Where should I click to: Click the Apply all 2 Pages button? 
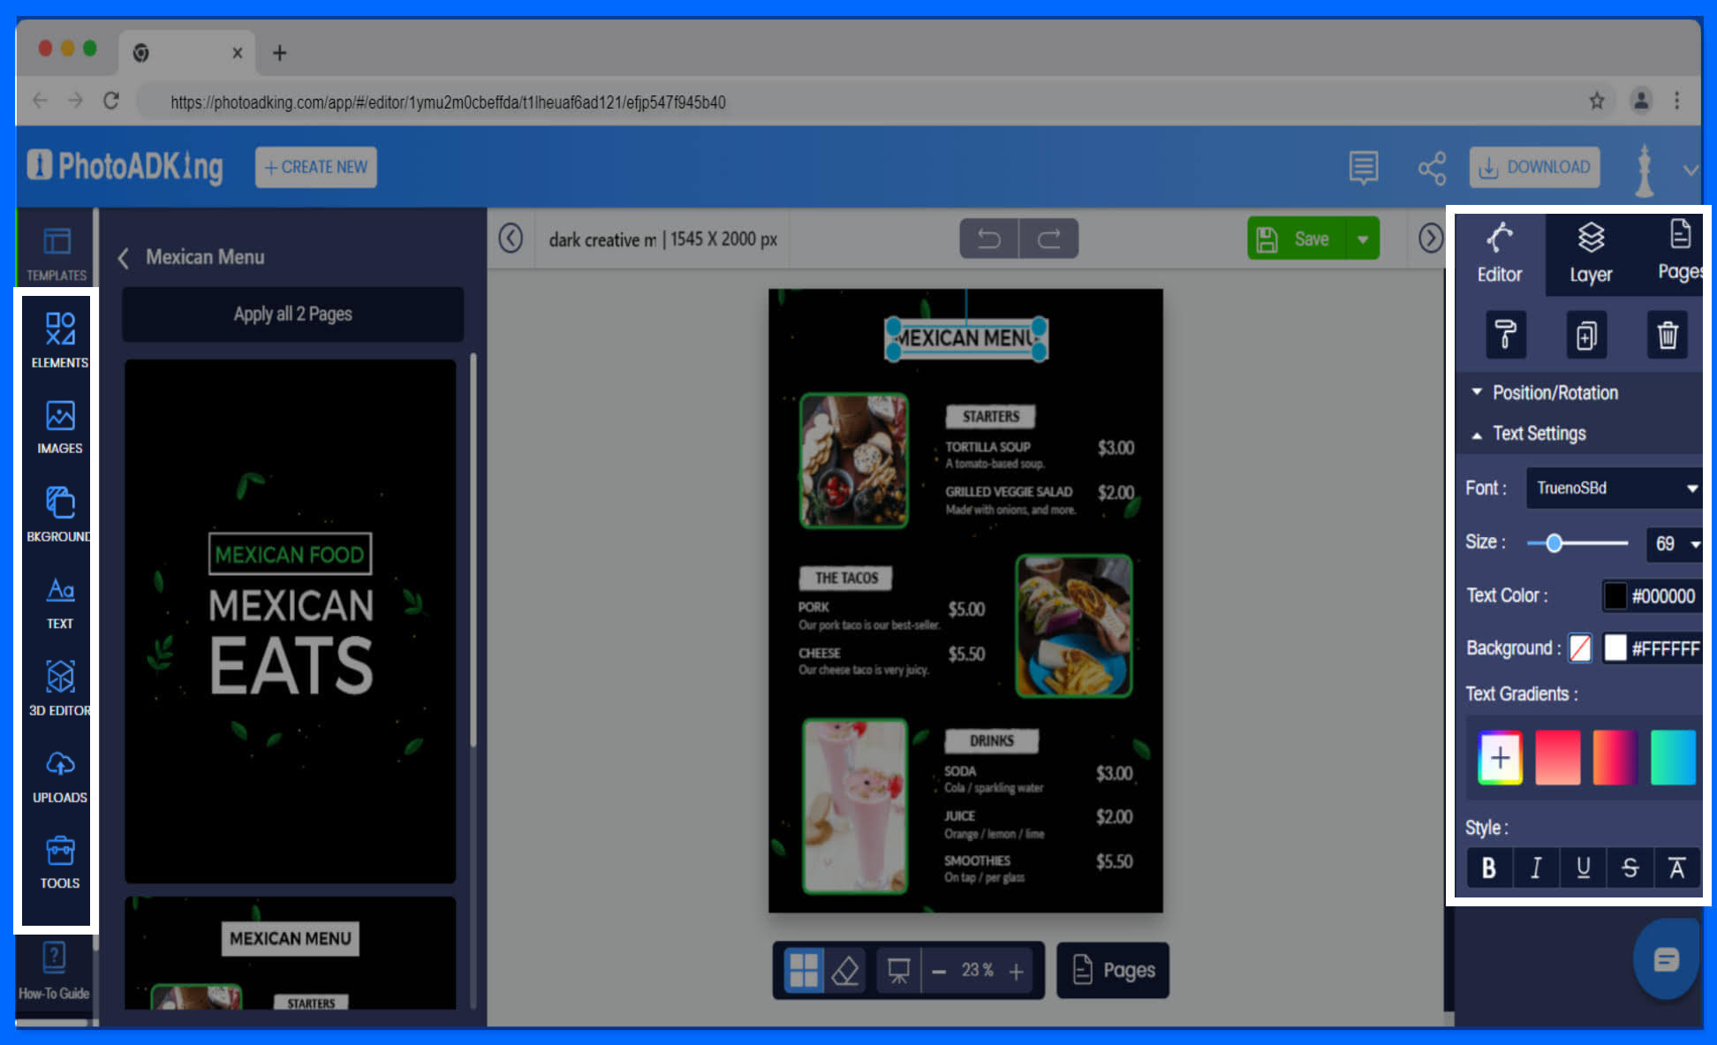click(292, 314)
